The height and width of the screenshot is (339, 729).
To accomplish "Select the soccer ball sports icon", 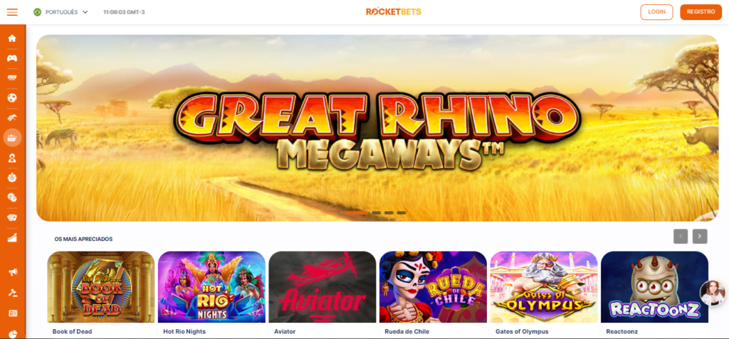I will [x=13, y=98].
